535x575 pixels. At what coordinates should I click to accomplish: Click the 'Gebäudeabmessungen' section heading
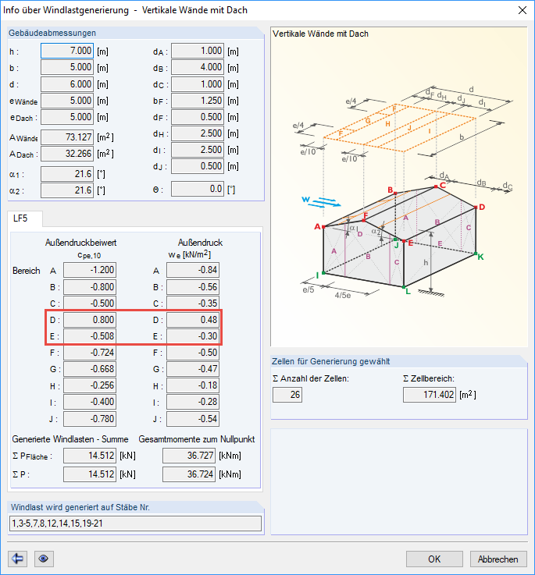(x=52, y=33)
